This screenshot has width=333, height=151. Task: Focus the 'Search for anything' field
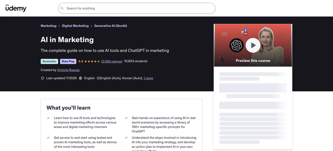pos(137,8)
